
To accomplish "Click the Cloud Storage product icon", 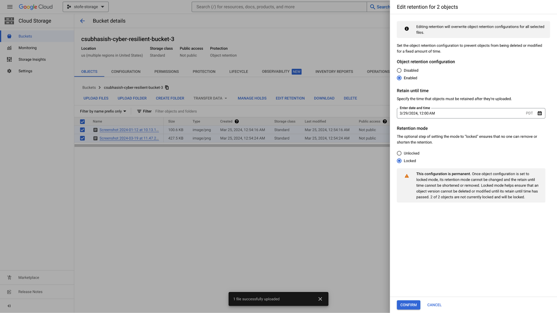I will [9, 21].
